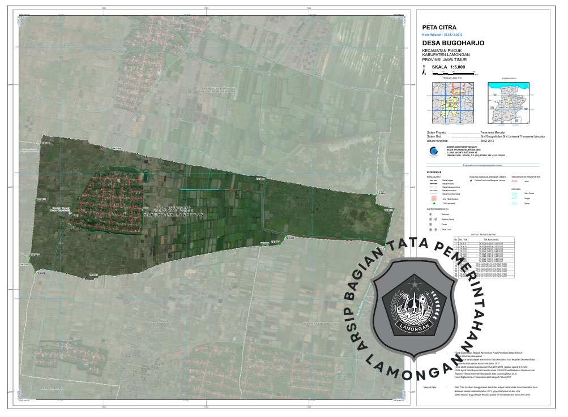Click the scale bar under SKALA 1:5,000
Screen dimensions: 568x417
click(x=454, y=72)
